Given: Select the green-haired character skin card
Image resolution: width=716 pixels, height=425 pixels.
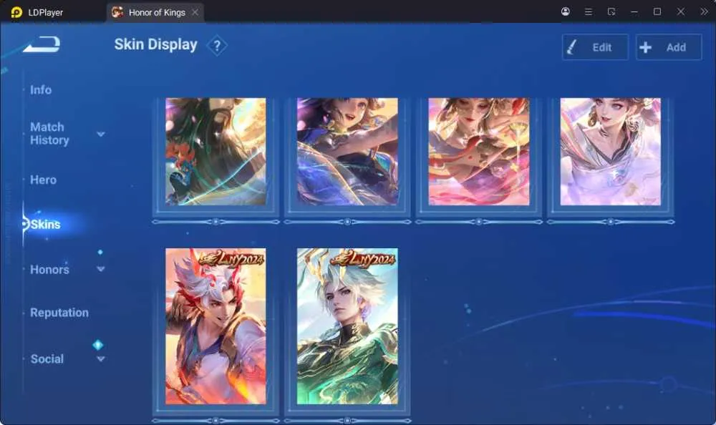Looking at the screenshot, I should [x=216, y=152].
